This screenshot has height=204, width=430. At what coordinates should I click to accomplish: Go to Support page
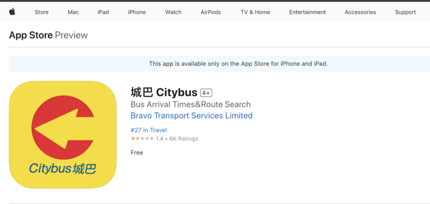[405, 12]
